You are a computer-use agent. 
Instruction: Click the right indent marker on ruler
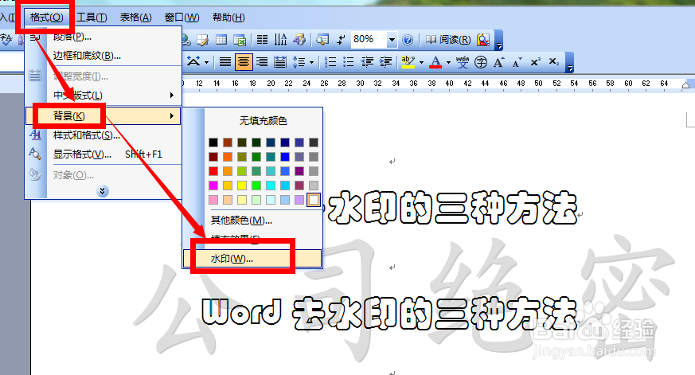coord(686,85)
